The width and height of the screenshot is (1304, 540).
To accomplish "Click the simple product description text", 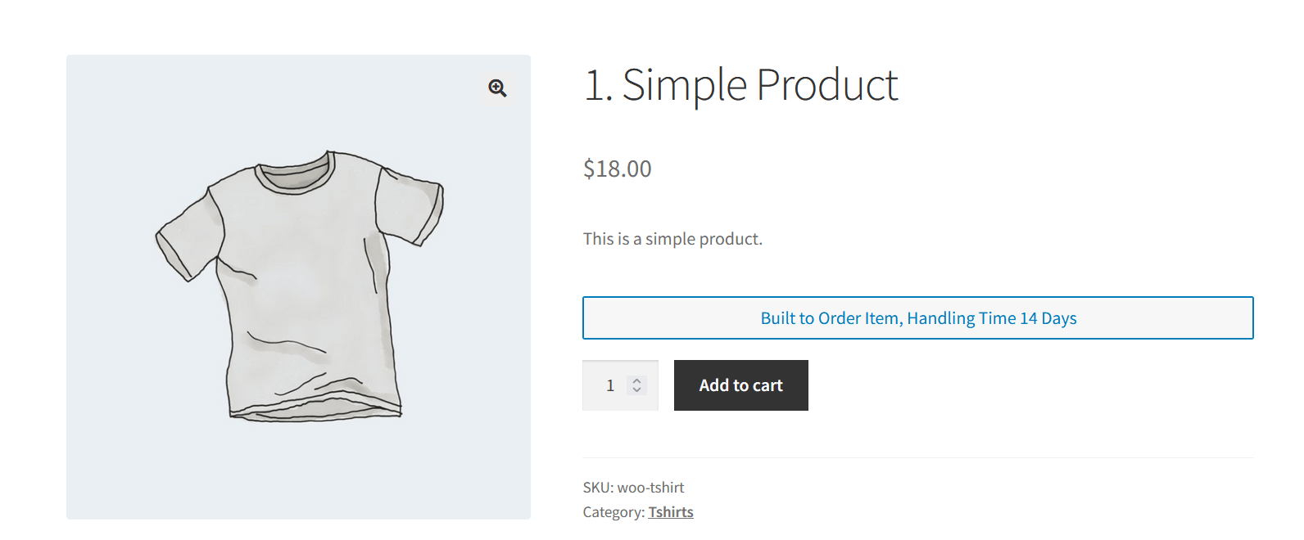I will pos(672,238).
